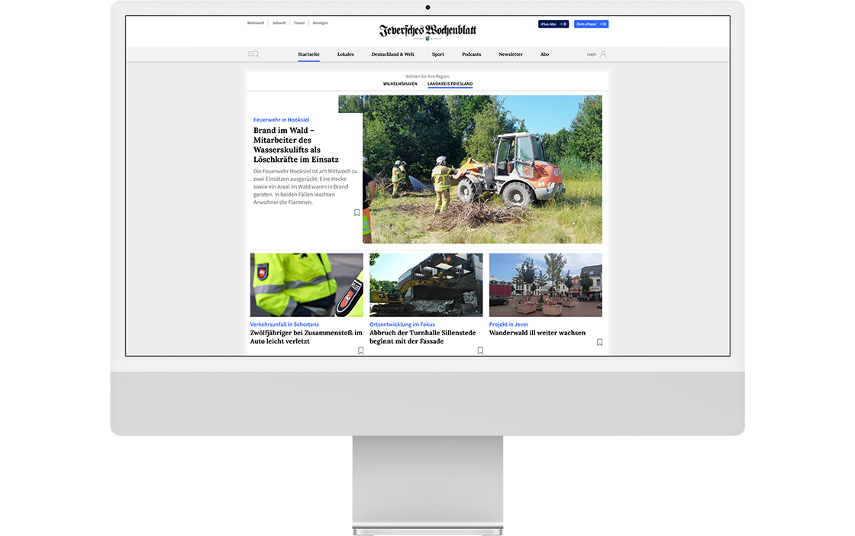Bookmark the Abbruch der Turnhalle article
The height and width of the screenshot is (536, 855).
point(480,350)
